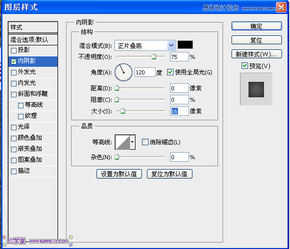The height and width of the screenshot is (249, 290).
Task: Click the 复位 reset button
Action: tap(256, 40)
